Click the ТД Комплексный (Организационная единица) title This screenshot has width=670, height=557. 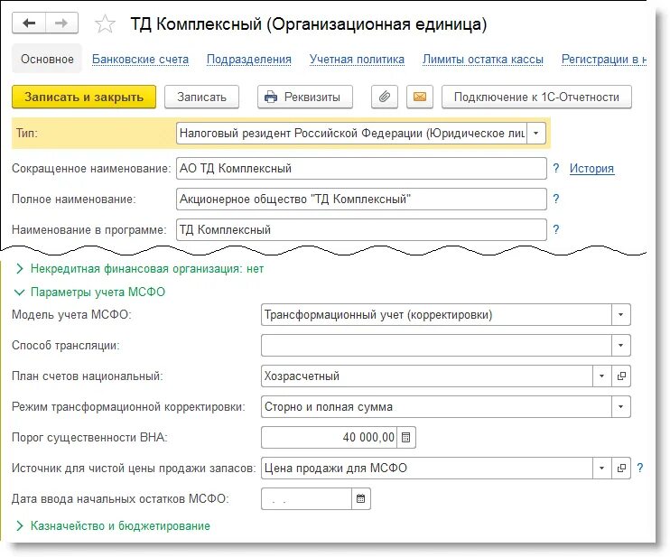coord(309,24)
